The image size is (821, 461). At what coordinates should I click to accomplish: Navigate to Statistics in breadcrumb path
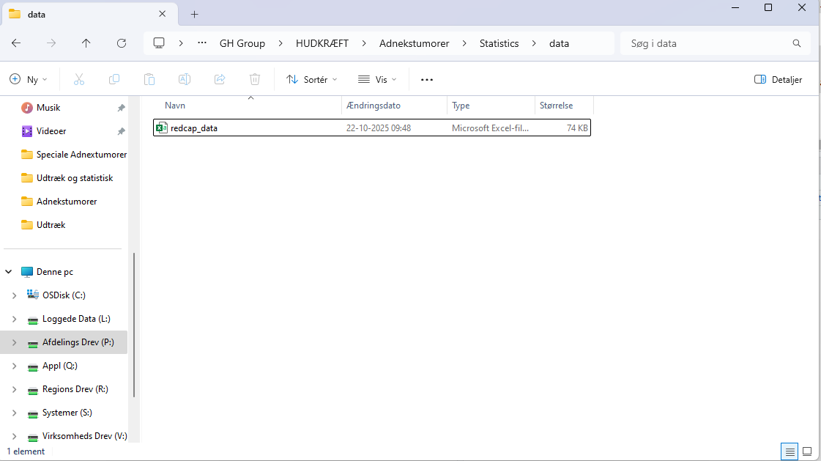pyautogui.click(x=499, y=43)
